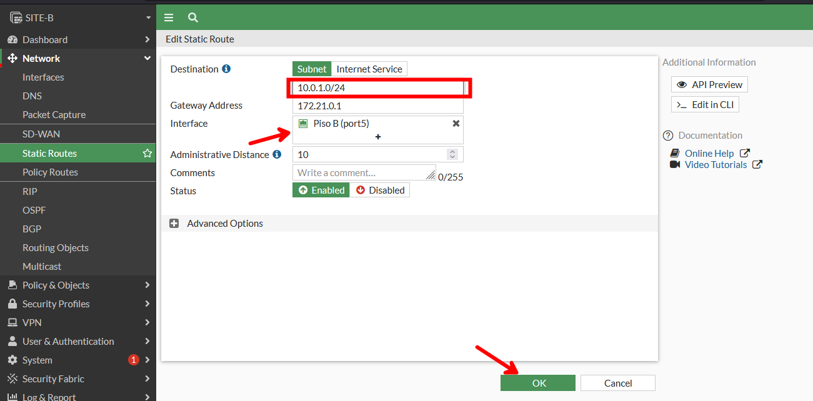
Task: Select the Subnet destination option
Action: [x=312, y=69]
